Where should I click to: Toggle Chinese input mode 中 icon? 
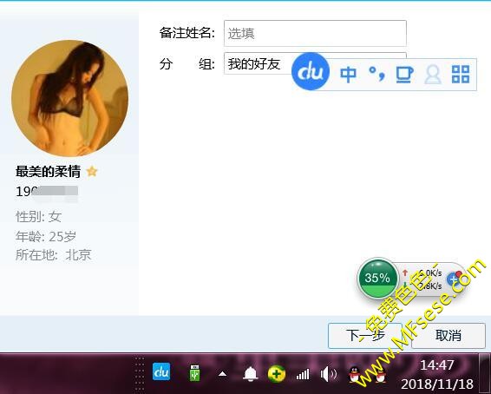tap(348, 75)
